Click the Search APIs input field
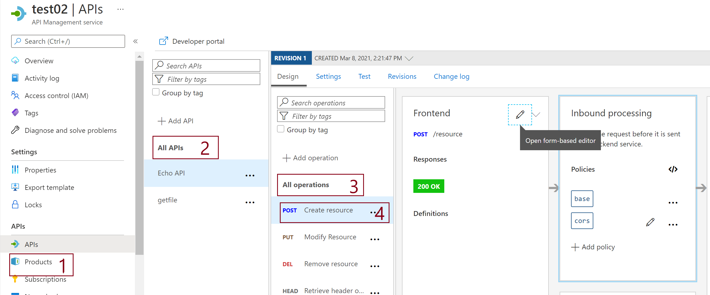 click(x=206, y=66)
